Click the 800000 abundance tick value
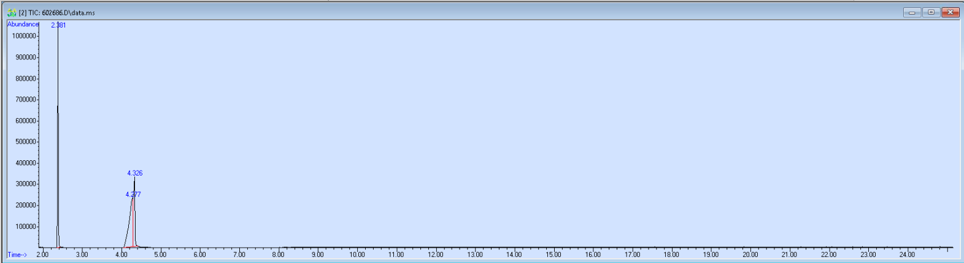 pos(25,79)
